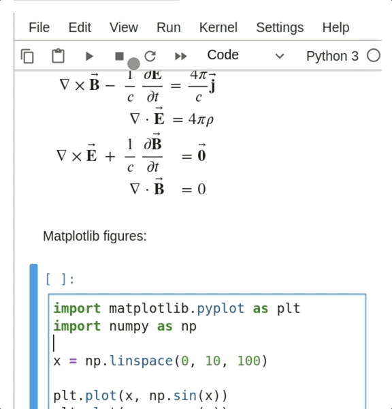Image resolution: width=392 pixels, height=409 pixels.
Task: Open the Edit menu
Action: (x=80, y=27)
